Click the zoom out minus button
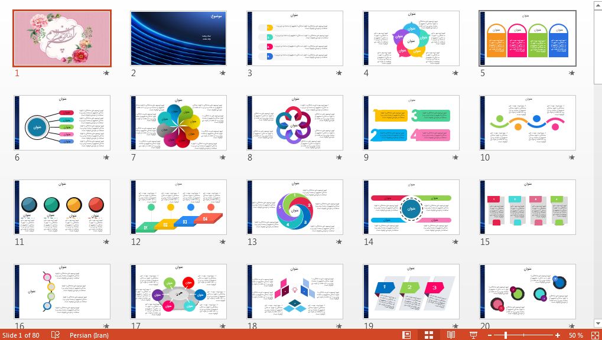Screen dimensions: 602x340 tap(489, 335)
